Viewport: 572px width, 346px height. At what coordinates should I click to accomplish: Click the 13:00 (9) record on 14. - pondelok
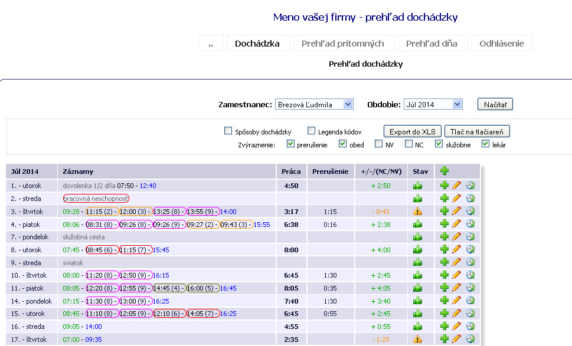click(136, 301)
